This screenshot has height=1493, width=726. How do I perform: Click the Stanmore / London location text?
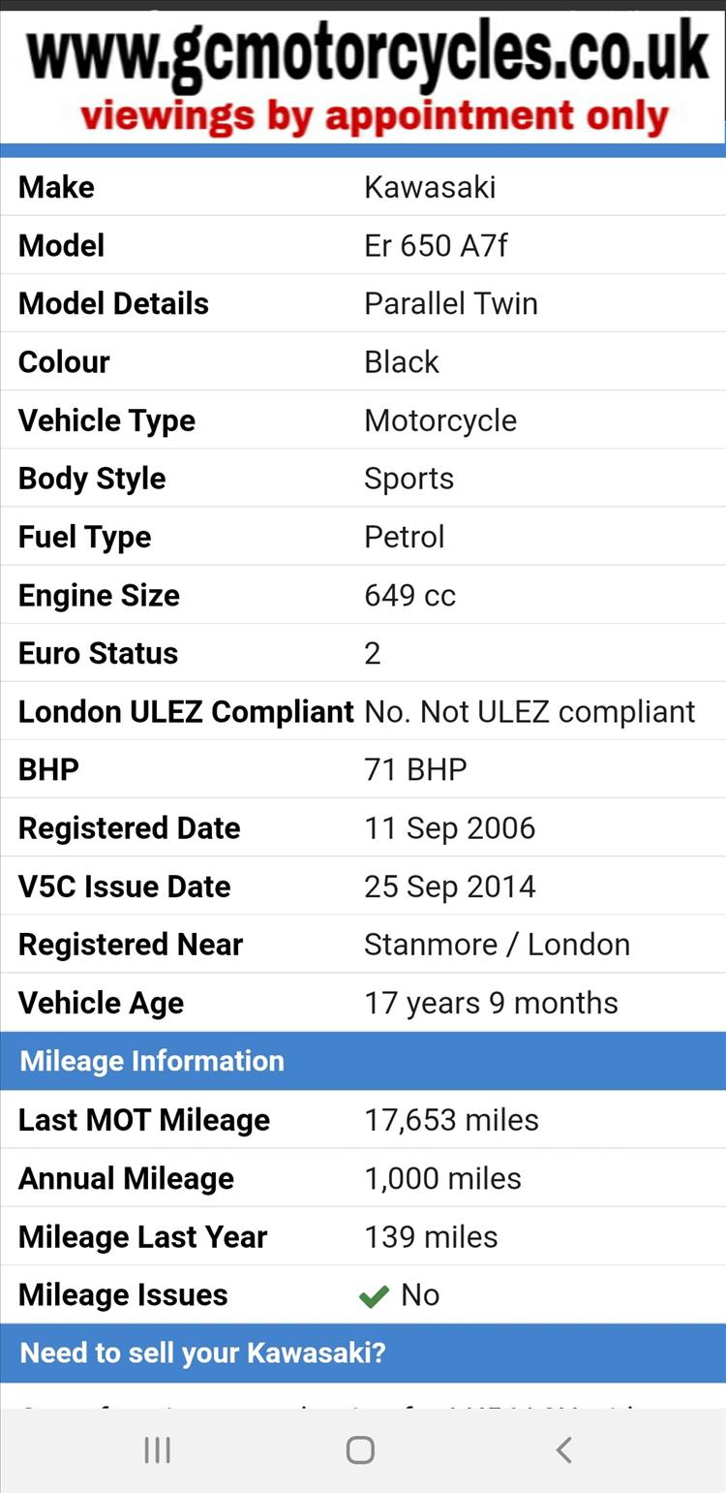(x=497, y=945)
